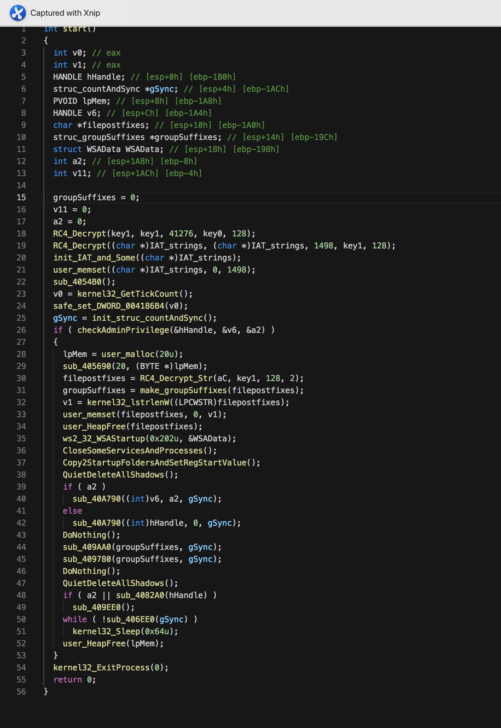Click the "while" keyword on line 50

click(x=75, y=620)
